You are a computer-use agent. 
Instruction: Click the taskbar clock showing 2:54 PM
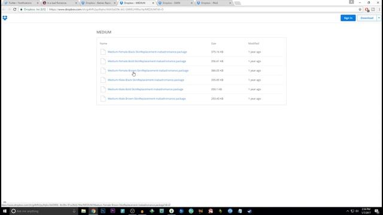(366, 211)
